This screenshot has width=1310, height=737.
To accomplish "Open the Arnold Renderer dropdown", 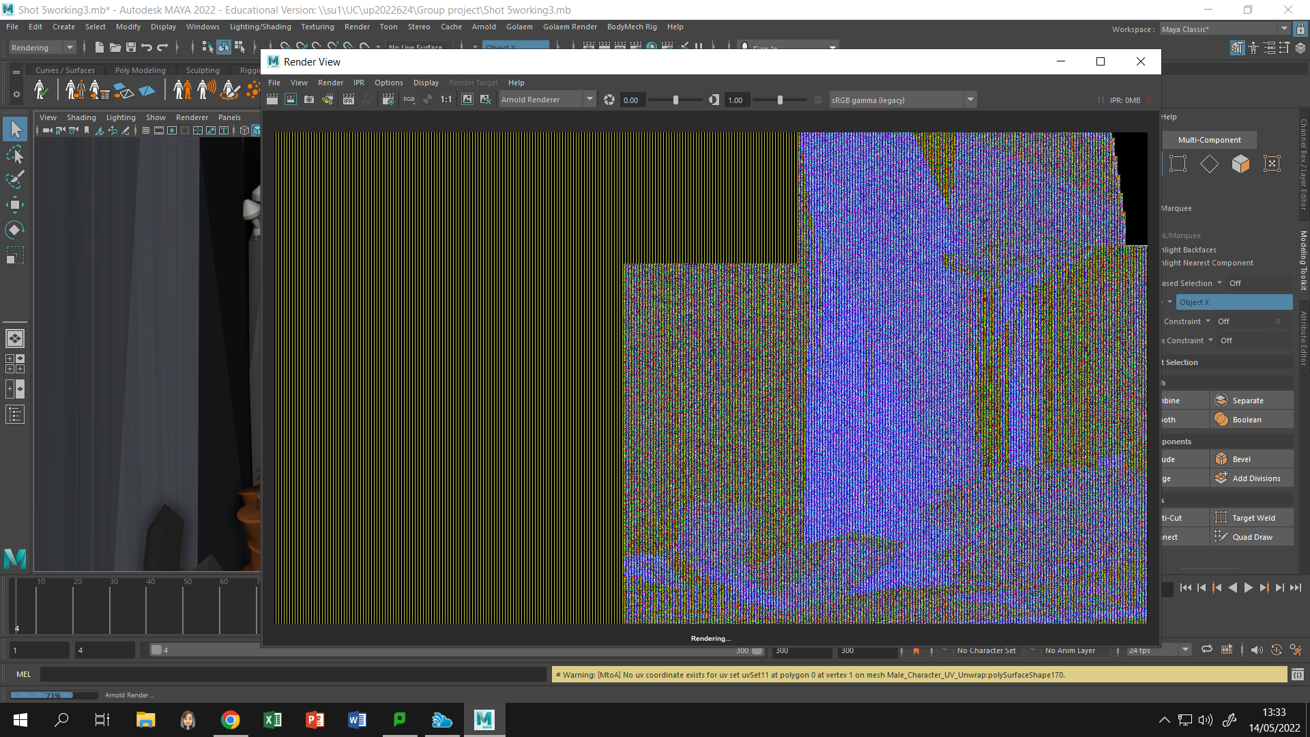I will [589, 99].
